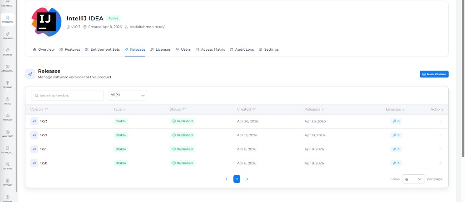The image size is (465, 202).
Task: Click license count badge for version 1.0.1
Action: tap(396, 149)
